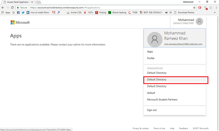Open Terms of use footer link
This screenshot has height=131, width=219.
pyautogui.click(x=159, y=128)
